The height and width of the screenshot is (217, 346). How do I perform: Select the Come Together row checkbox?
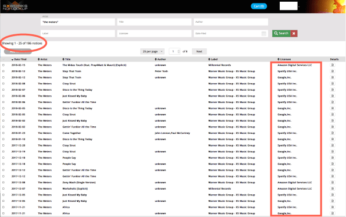[x=3, y=133]
